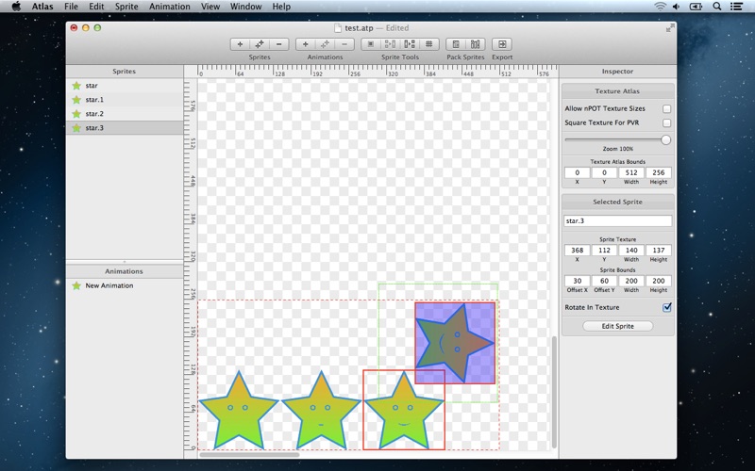Screen dimensions: 755x471
Task: Open the Animation menu in menu bar
Action: (169, 7)
